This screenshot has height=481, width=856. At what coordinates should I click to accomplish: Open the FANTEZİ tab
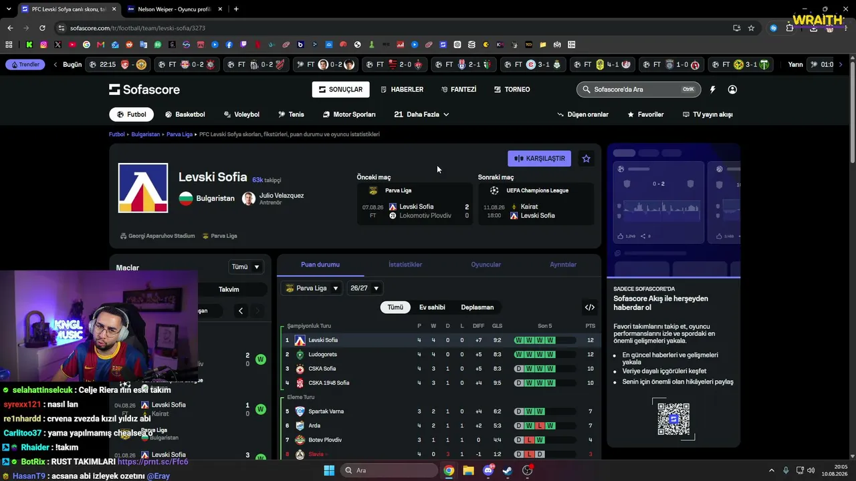click(x=459, y=90)
